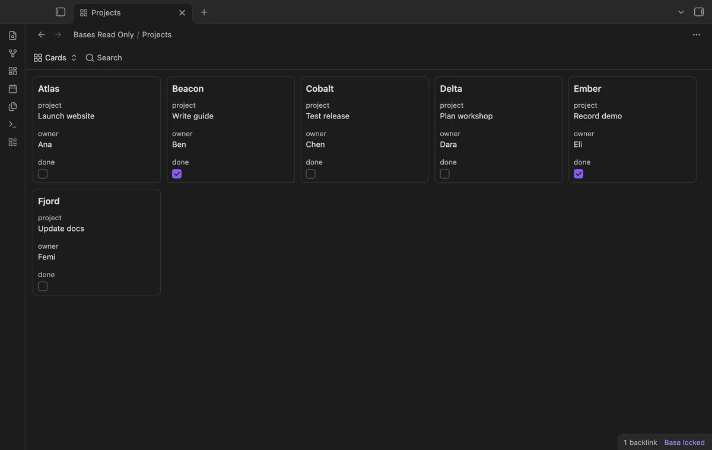
Task: Check done checkbox on Cobalt card
Action: point(310,174)
